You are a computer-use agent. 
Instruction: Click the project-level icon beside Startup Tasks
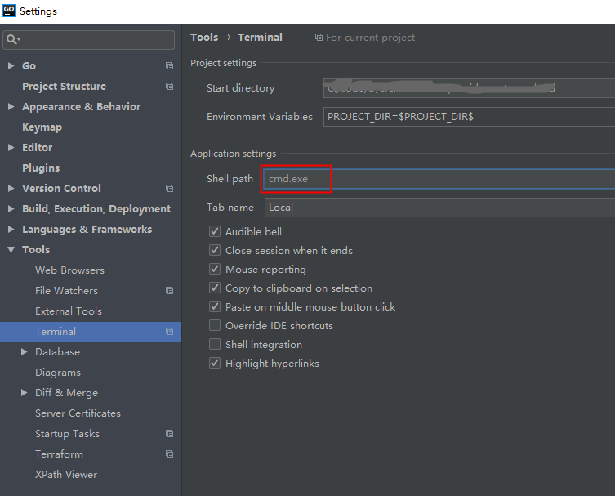pyautogui.click(x=169, y=434)
